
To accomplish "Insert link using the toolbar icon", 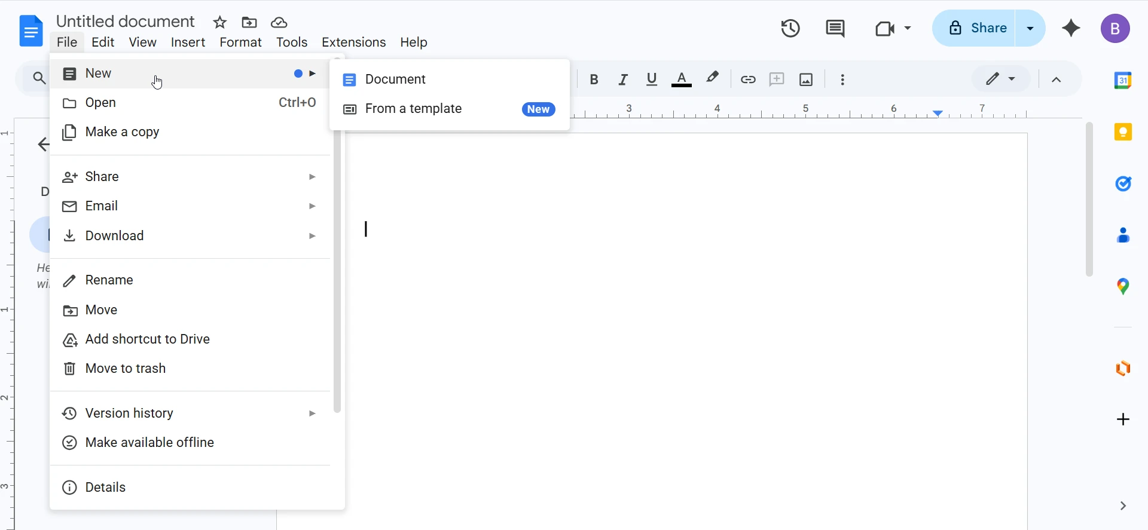I will tap(748, 79).
